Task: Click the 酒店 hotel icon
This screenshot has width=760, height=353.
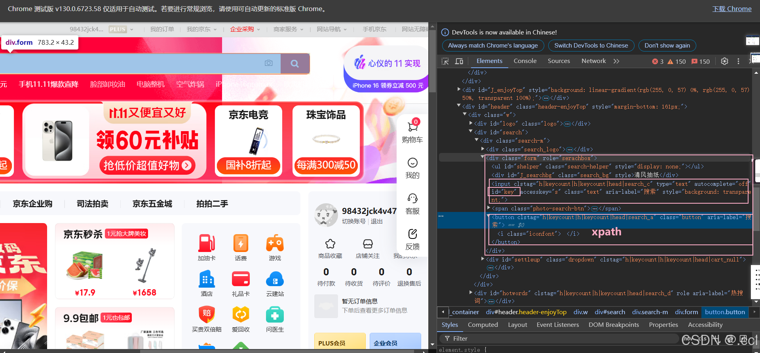Action: pyautogui.click(x=207, y=279)
